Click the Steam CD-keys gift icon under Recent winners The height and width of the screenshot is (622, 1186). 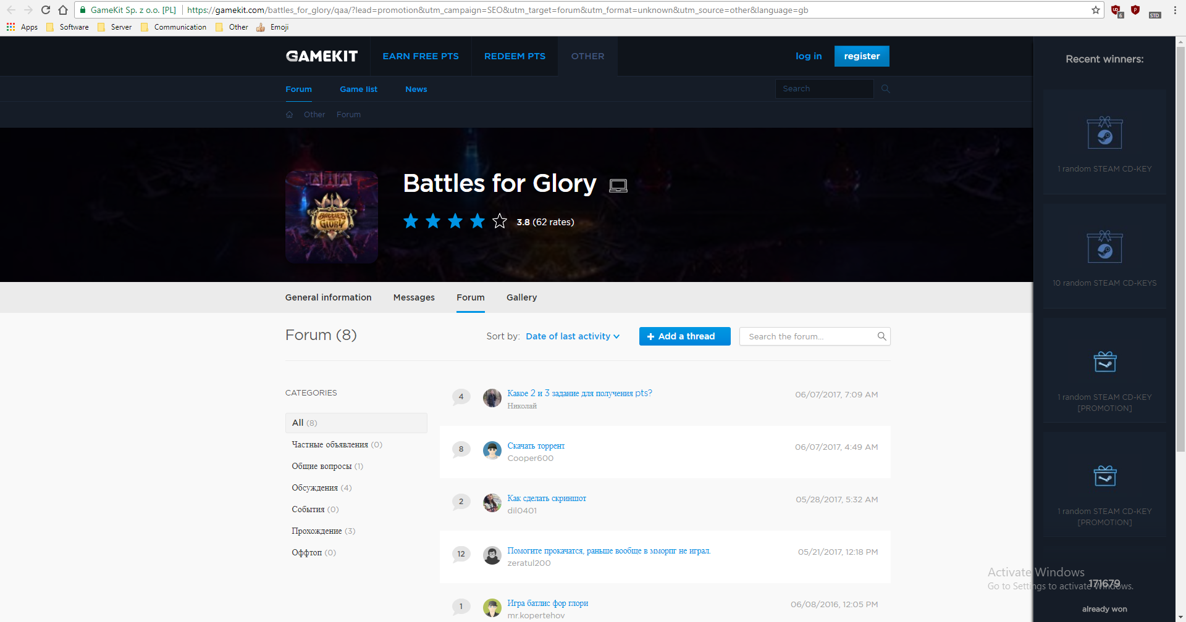click(x=1105, y=247)
